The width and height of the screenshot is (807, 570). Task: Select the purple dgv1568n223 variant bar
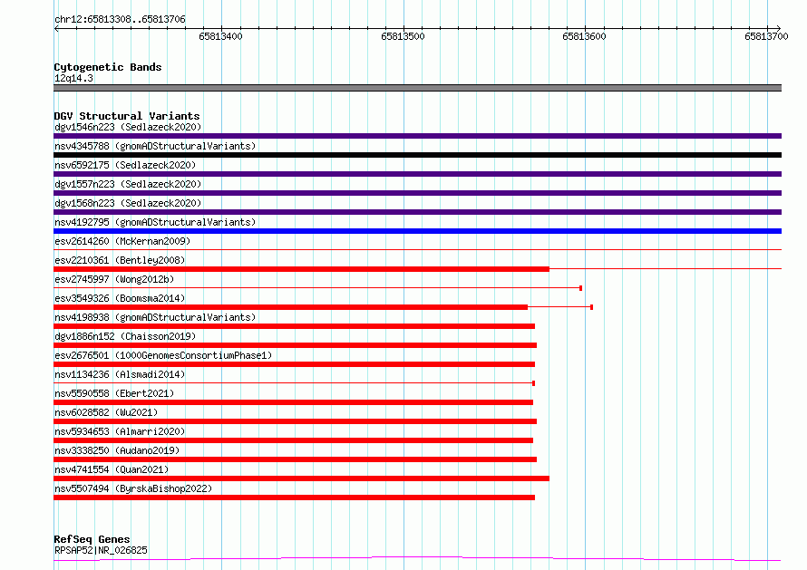(x=417, y=212)
